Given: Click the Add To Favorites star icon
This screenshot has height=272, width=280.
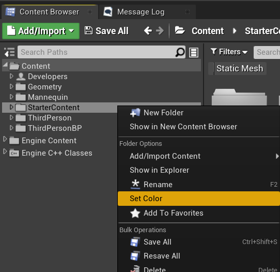Looking at the screenshot, I should 135,213.
